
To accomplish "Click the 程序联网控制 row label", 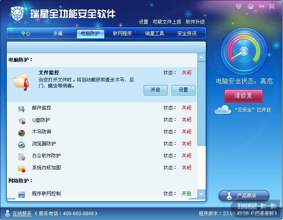I will [46, 194].
